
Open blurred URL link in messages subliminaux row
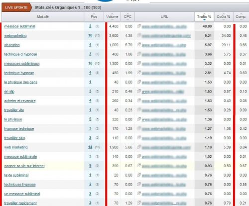point(164,64)
